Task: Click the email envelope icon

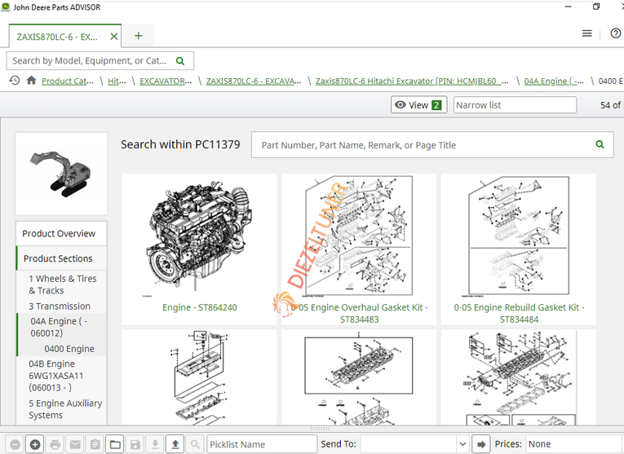Action: [x=75, y=444]
